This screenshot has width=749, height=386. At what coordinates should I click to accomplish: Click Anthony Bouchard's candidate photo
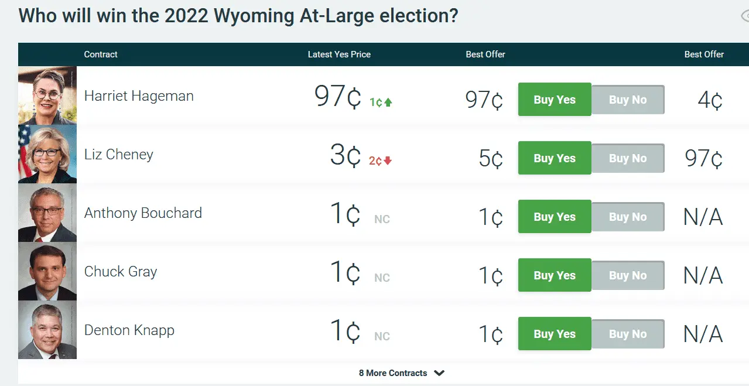click(47, 213)
